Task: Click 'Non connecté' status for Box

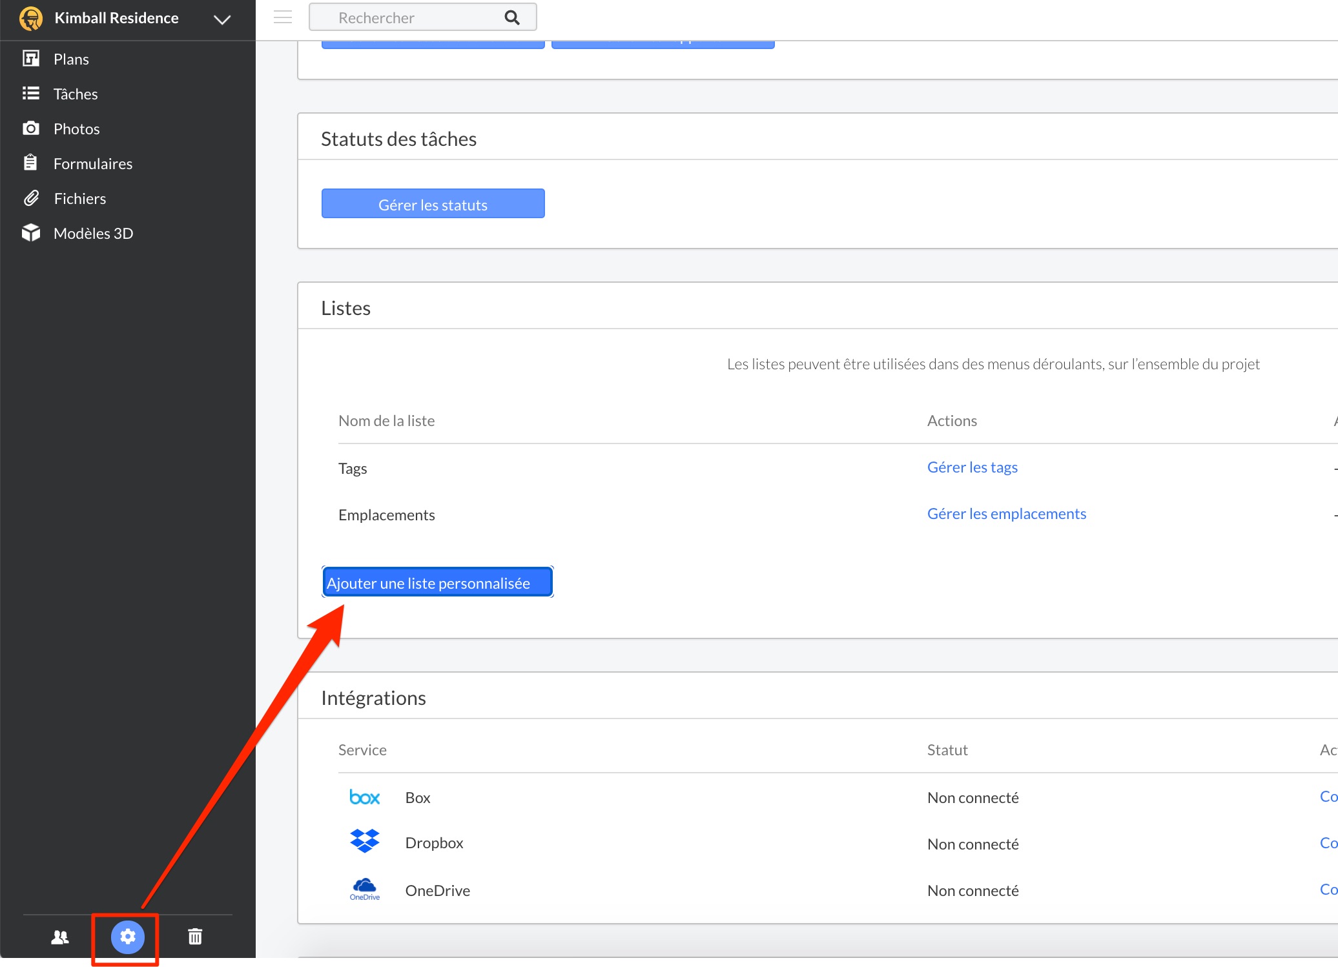Action: [973, 797]
